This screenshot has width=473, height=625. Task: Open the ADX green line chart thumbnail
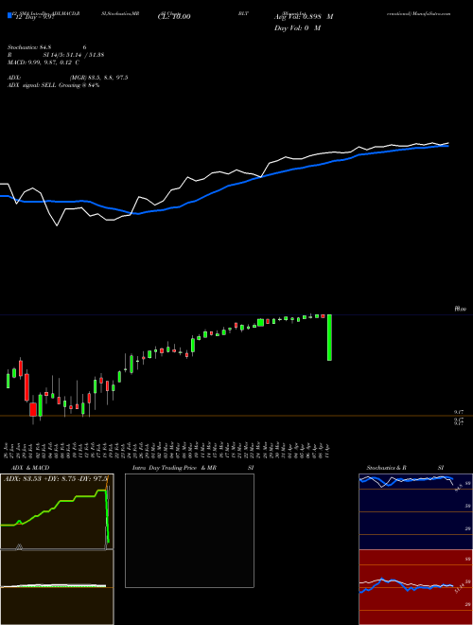pyautogui.click(x=57, y=511)
